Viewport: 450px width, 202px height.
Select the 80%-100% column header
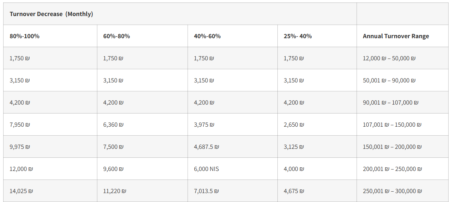pos(25,36)
